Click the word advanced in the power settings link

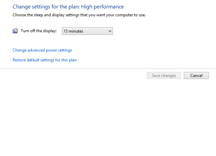[36, 50]
